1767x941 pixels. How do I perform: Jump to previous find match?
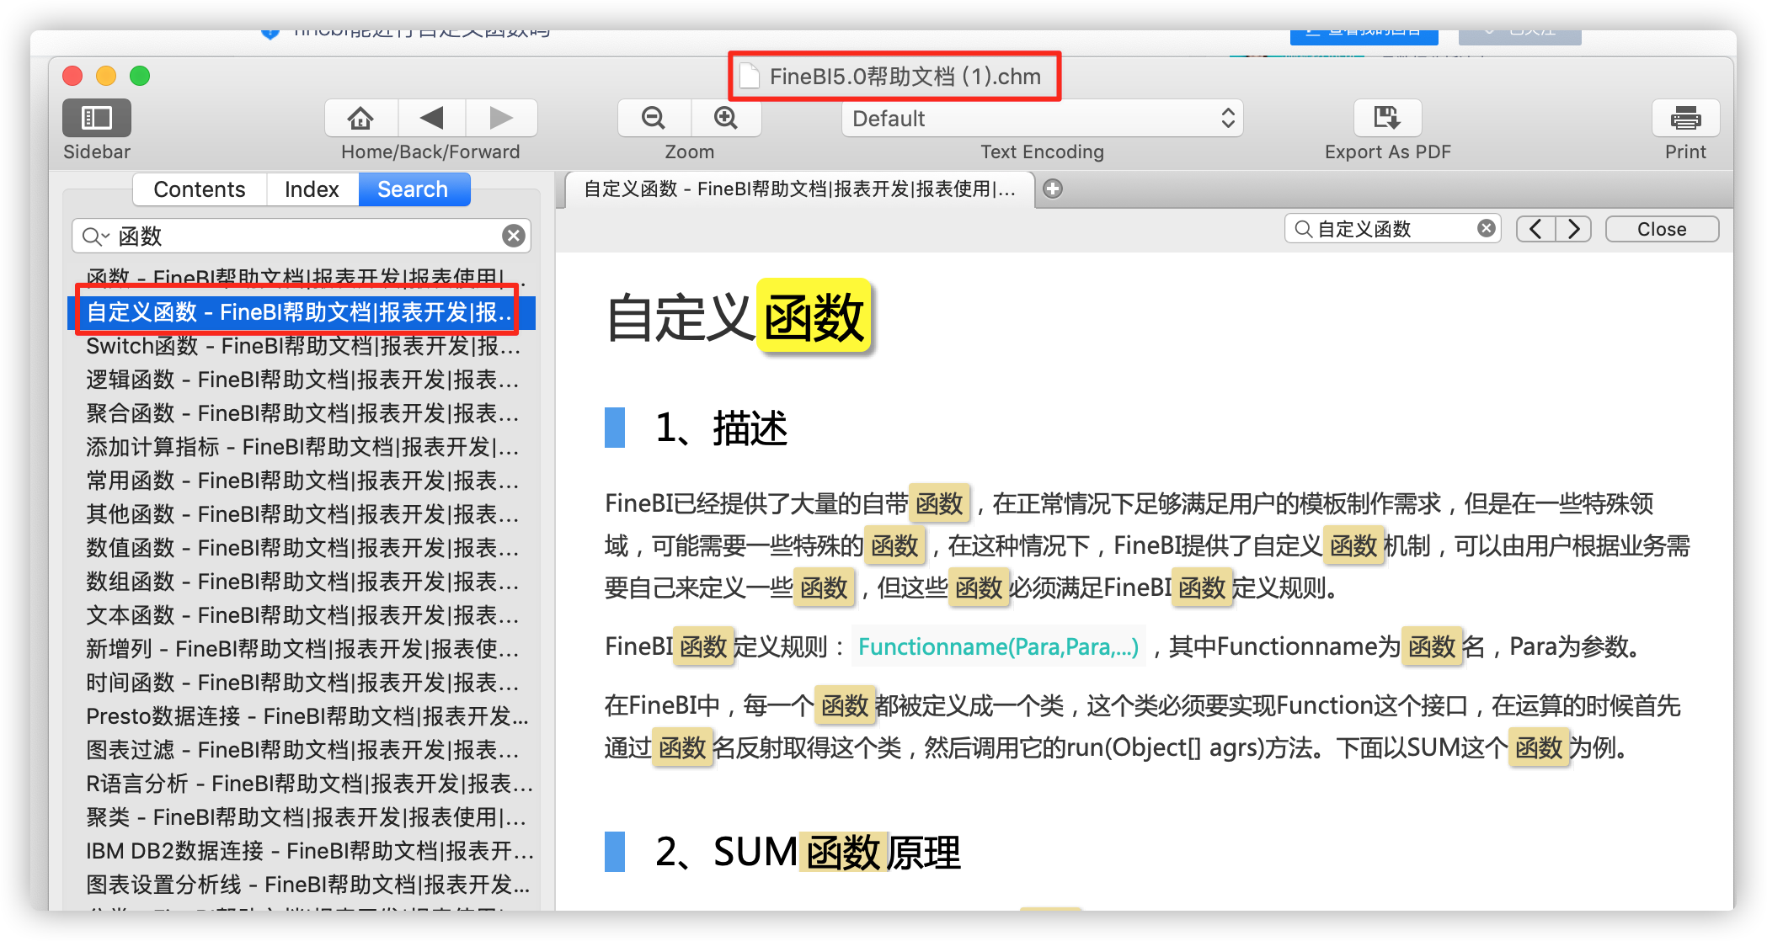click(x=1535, y=229)
